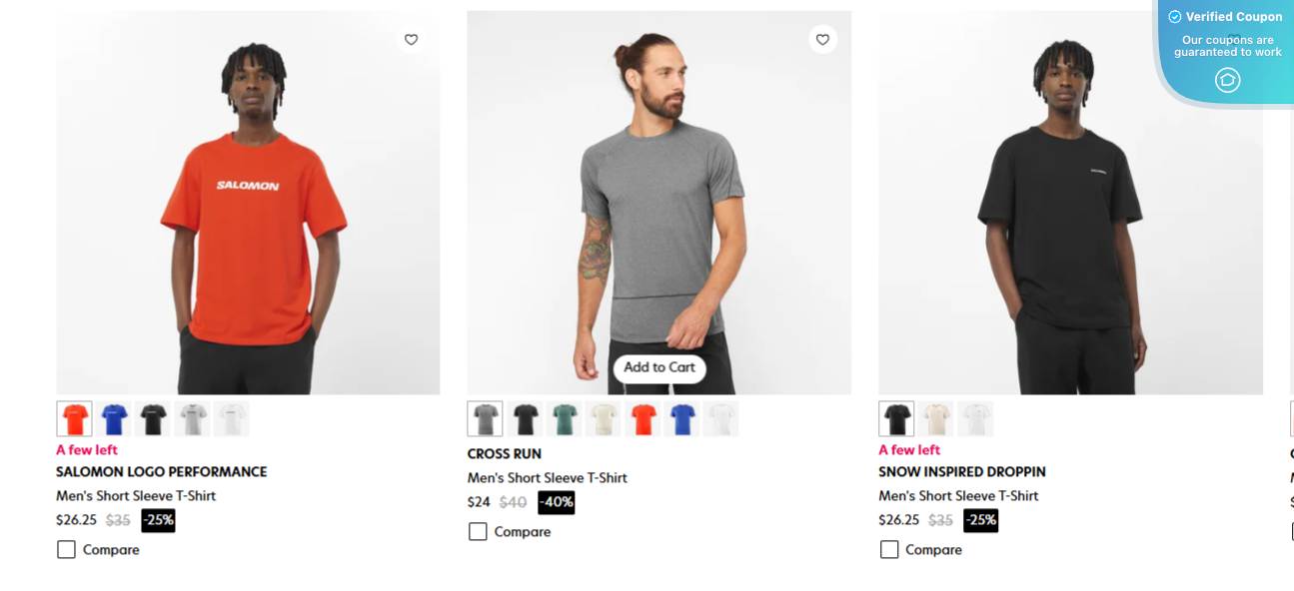Select the blue swatch on the first product
Screen dimensions: 1294x591
[x=114, y=418]
